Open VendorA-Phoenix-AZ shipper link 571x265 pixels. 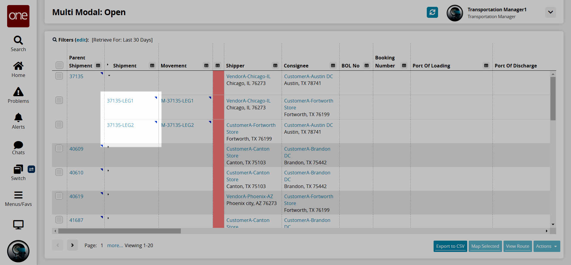click(250, 196)
